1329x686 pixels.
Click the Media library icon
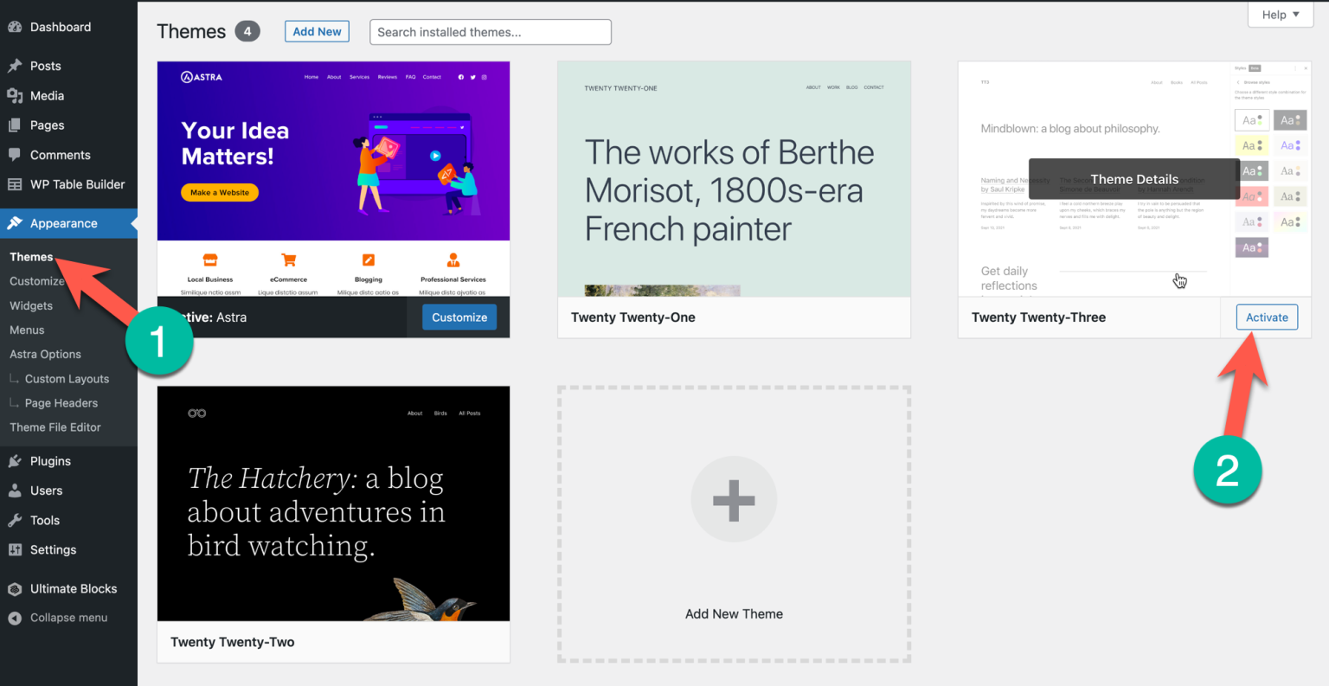point(15,96)
